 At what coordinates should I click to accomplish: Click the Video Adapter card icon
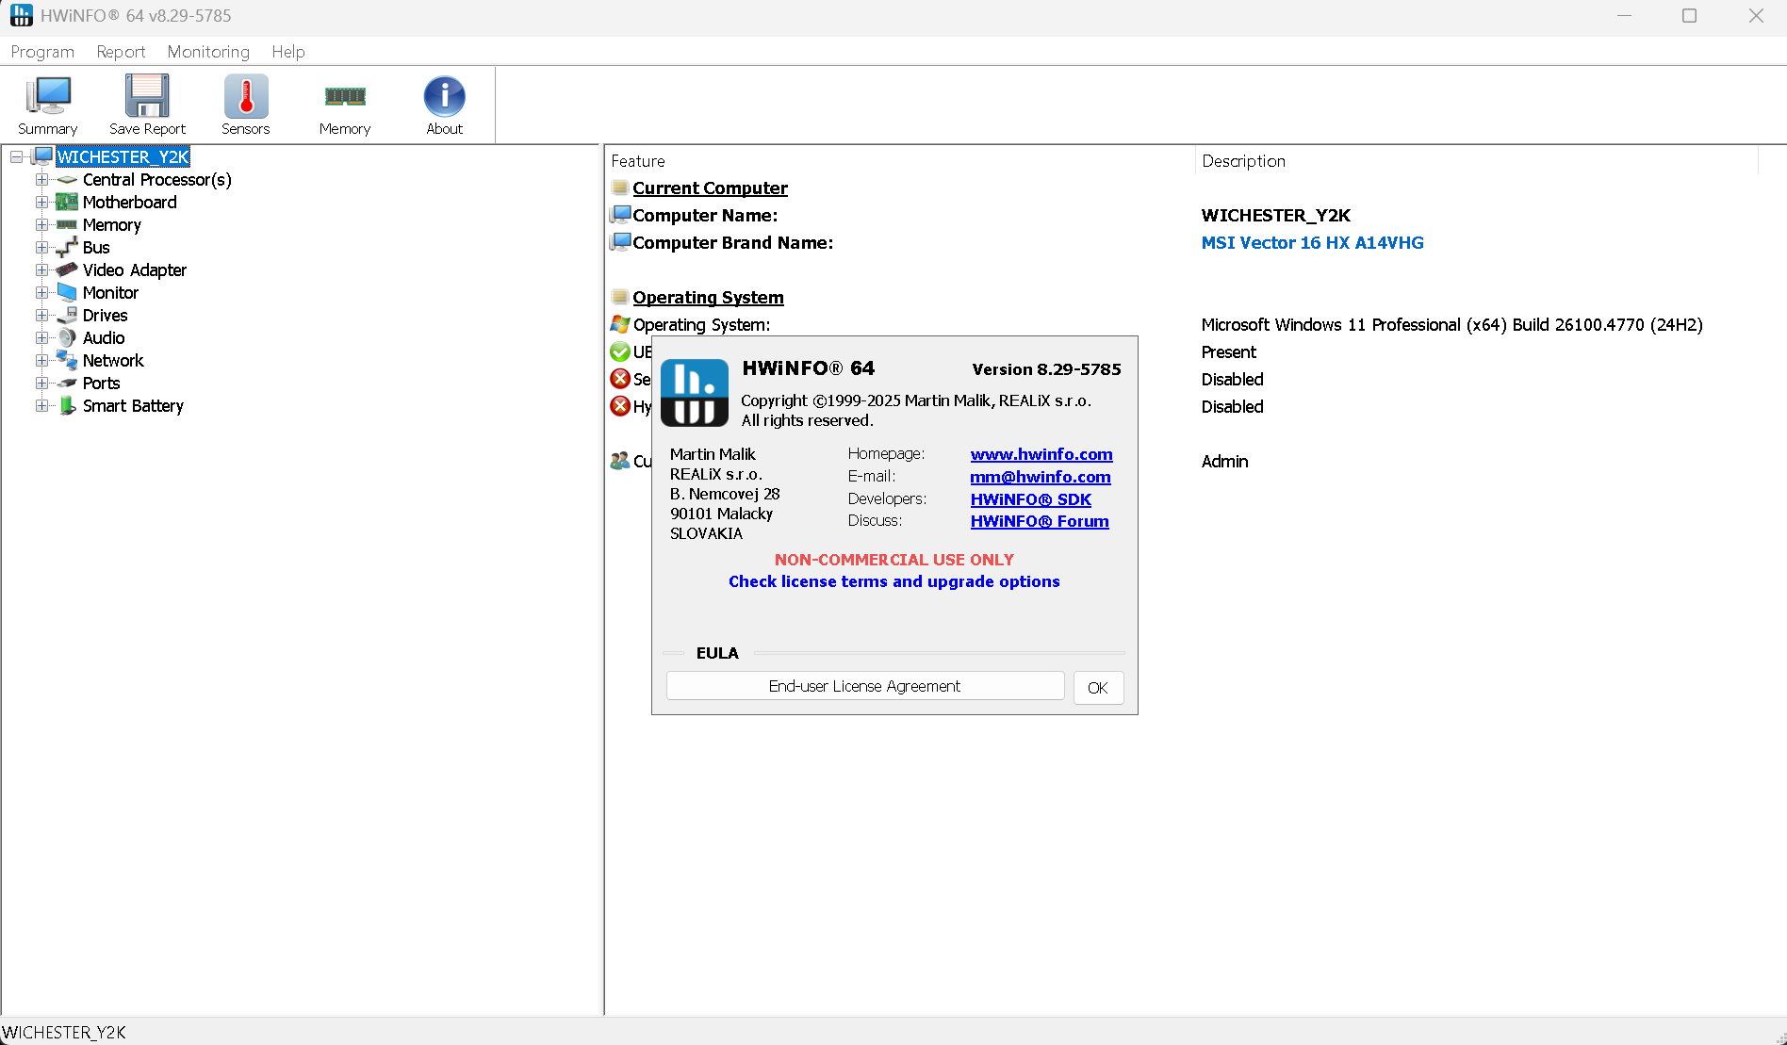[x=67, y=269]
